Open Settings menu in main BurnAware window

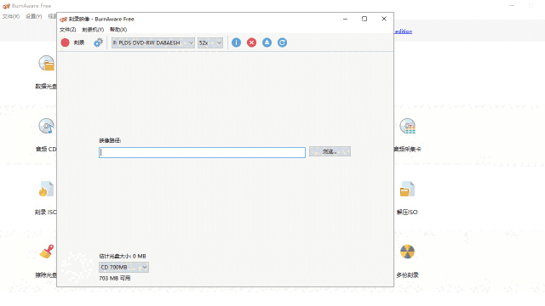coord(34,16)
